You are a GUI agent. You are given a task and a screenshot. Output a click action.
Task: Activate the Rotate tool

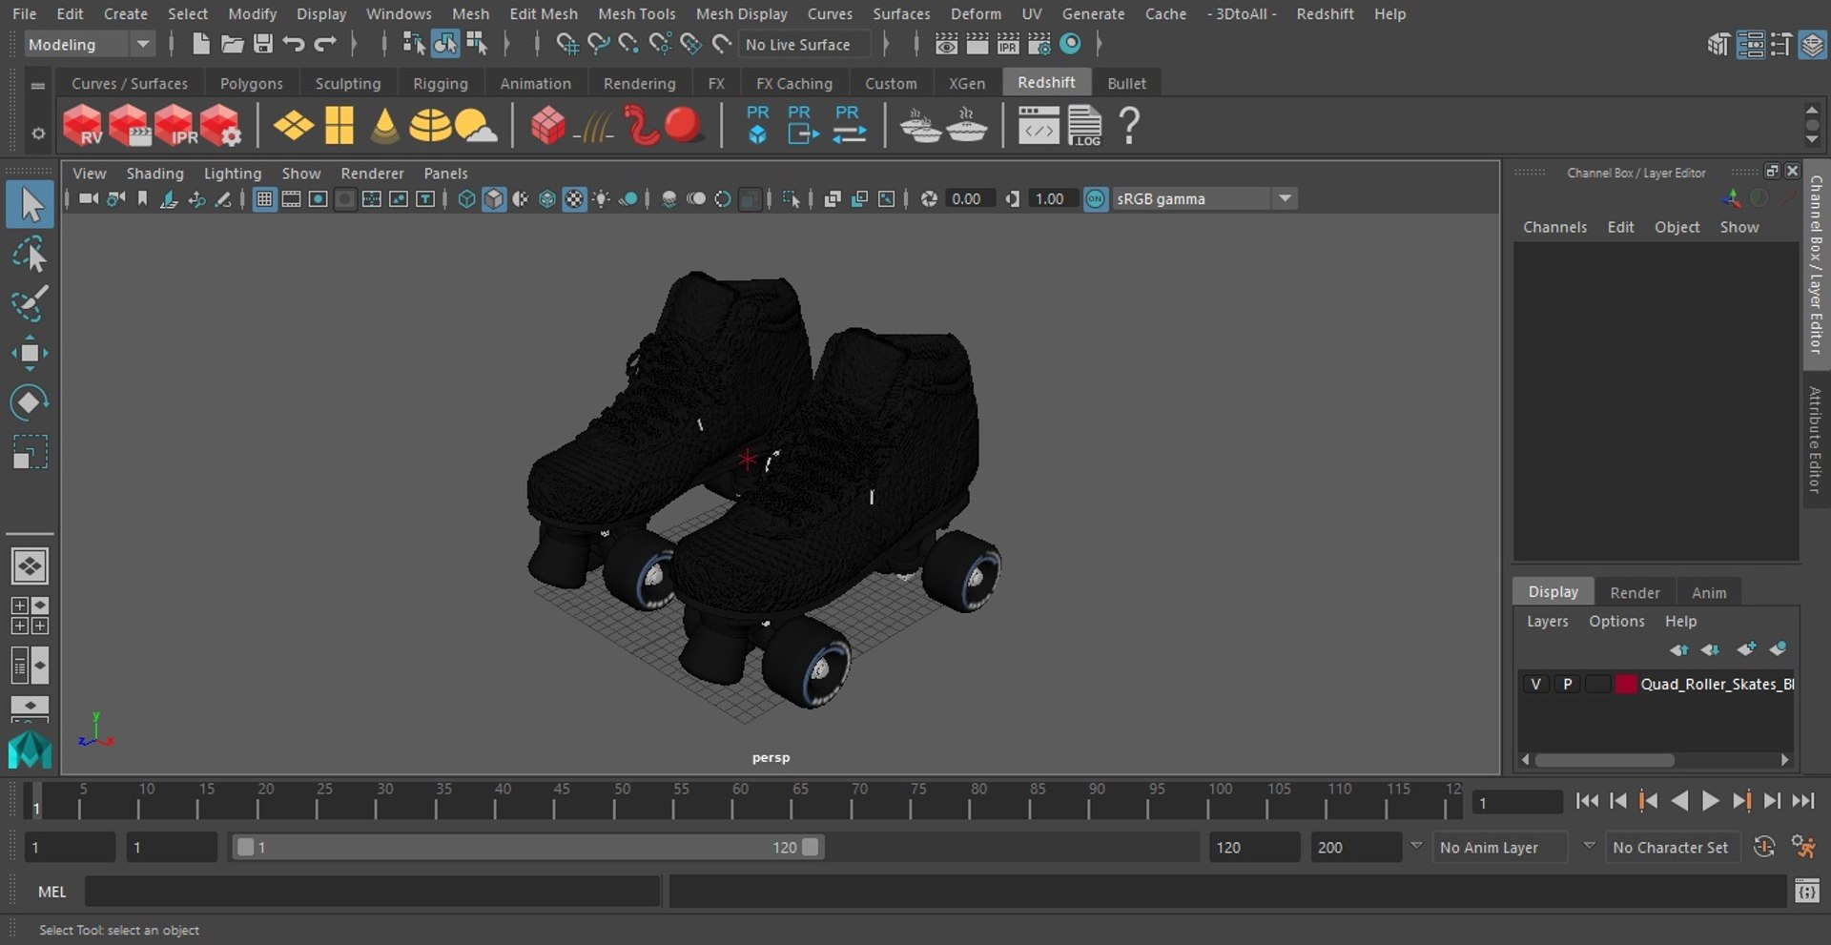(30, 402)
